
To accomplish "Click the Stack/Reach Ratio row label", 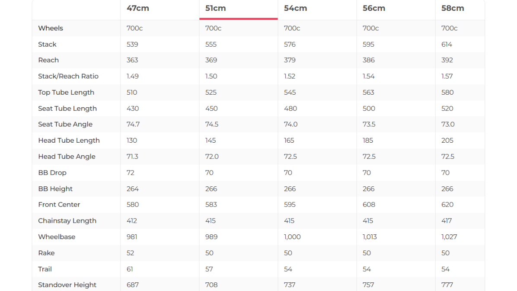I will (x=68, y=76).
